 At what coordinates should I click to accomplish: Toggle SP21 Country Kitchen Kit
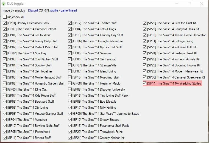tap(70, 138)
